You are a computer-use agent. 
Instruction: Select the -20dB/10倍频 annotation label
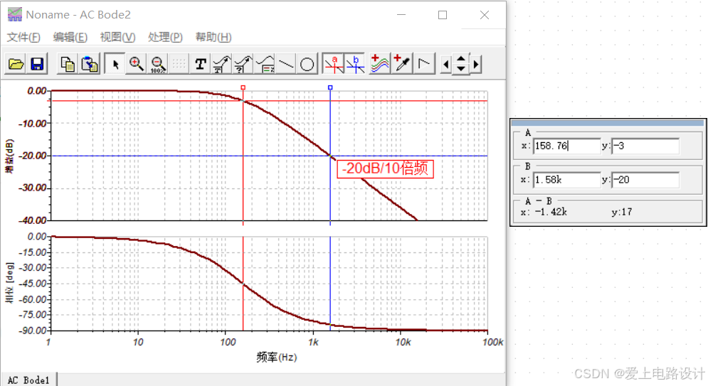(x=385, y=168)
